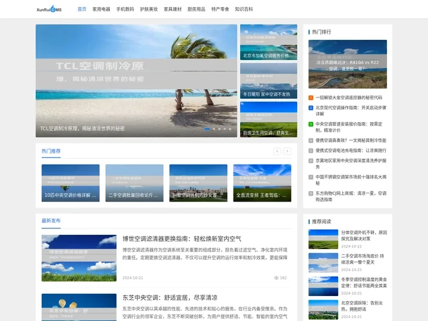Click thumbnail beside 二手空调市场淘底价

323,263
